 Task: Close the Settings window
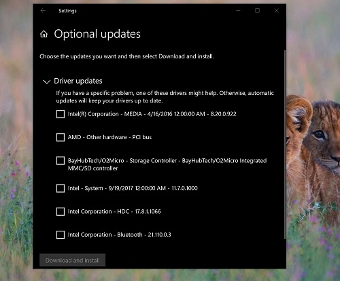[276, 10]
